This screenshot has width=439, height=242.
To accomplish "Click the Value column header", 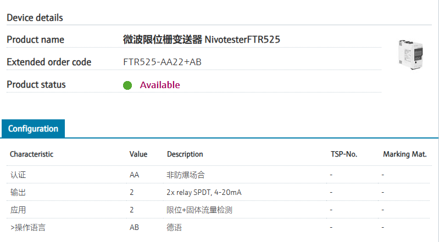I will (138, 154).
